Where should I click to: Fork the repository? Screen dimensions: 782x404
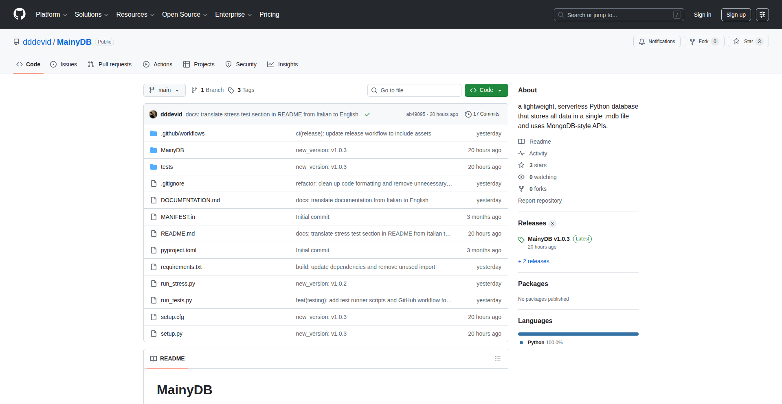coord(703,41)
